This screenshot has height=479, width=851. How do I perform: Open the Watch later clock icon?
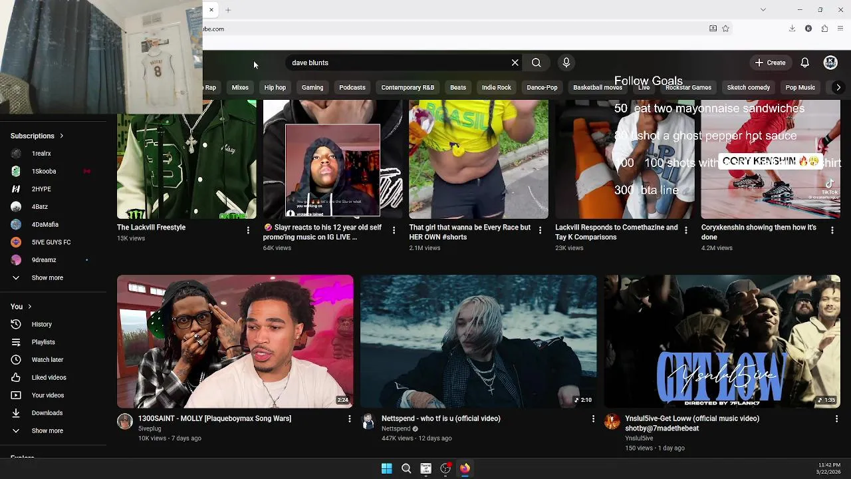16,360
